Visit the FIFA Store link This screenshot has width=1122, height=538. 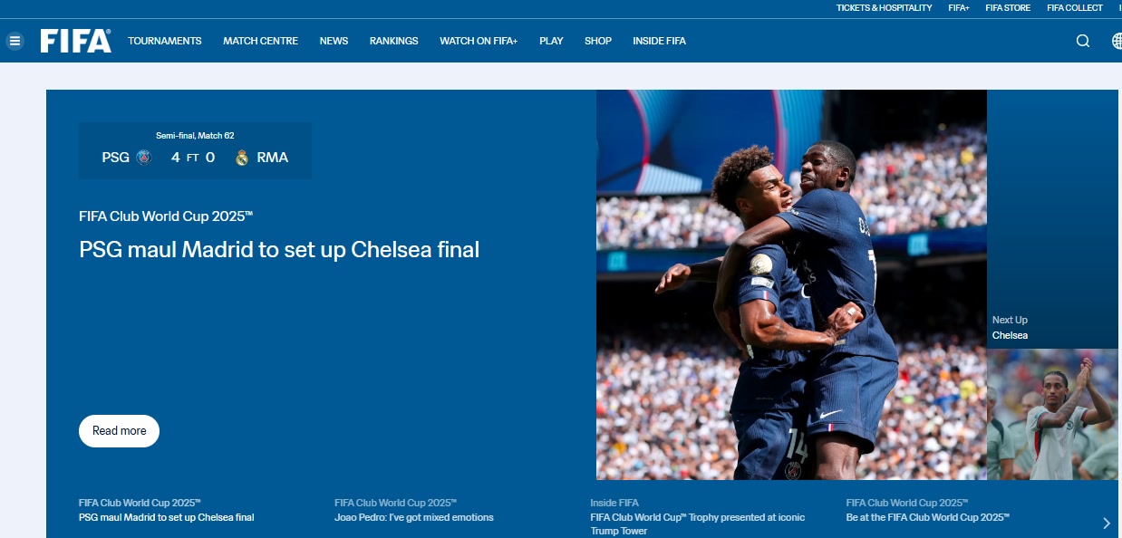point(1008,8)
